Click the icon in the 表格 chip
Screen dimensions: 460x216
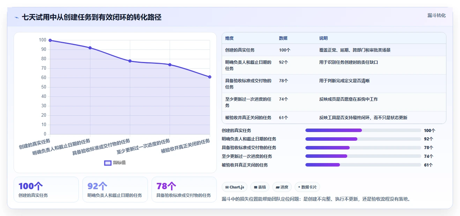coord(255,187)
